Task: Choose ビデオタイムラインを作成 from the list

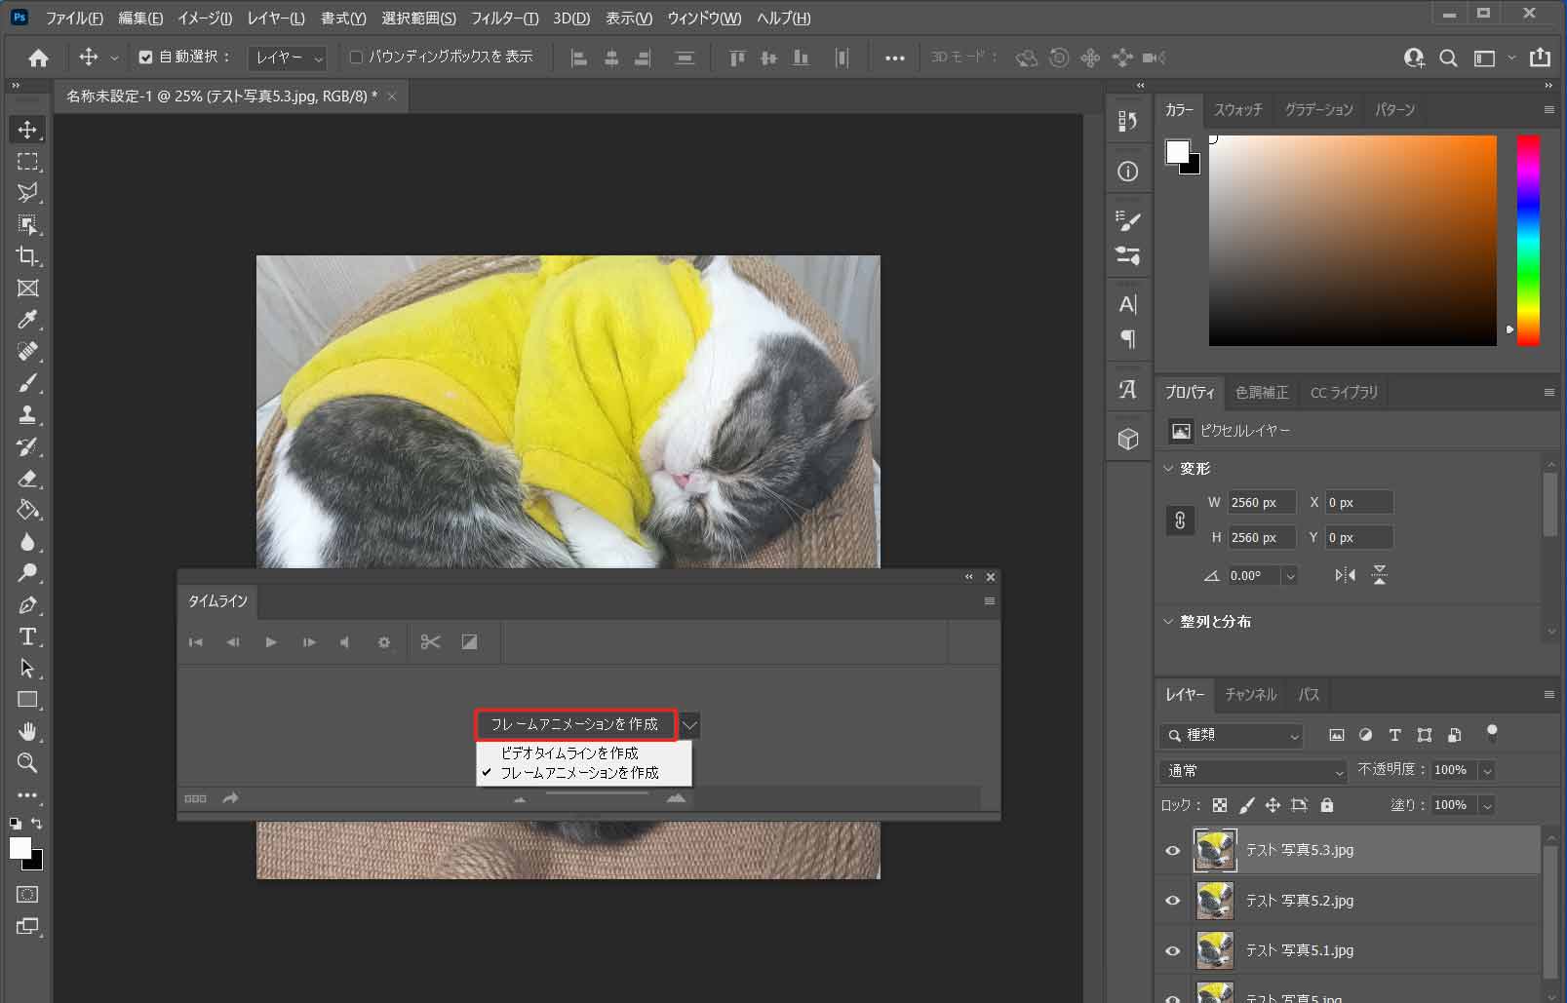Action: tap(569, 752)
